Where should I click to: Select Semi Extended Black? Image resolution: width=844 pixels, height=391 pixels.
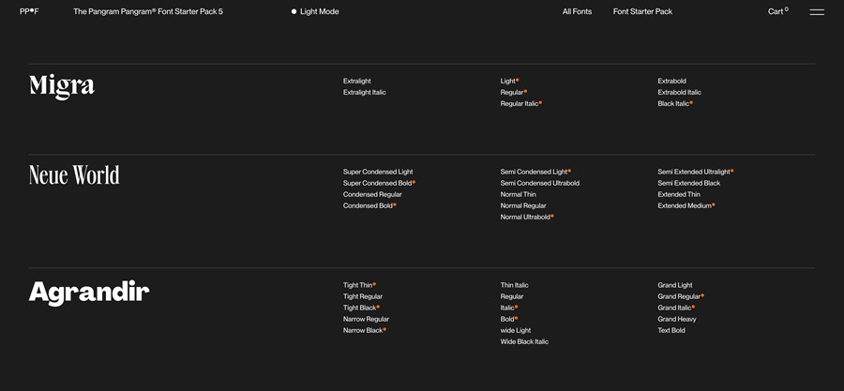689,184
